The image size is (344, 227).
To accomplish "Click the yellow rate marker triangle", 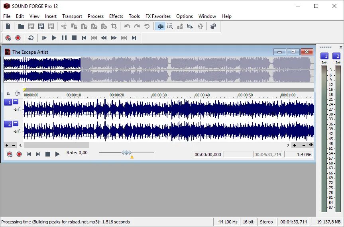I will [132, 157].
